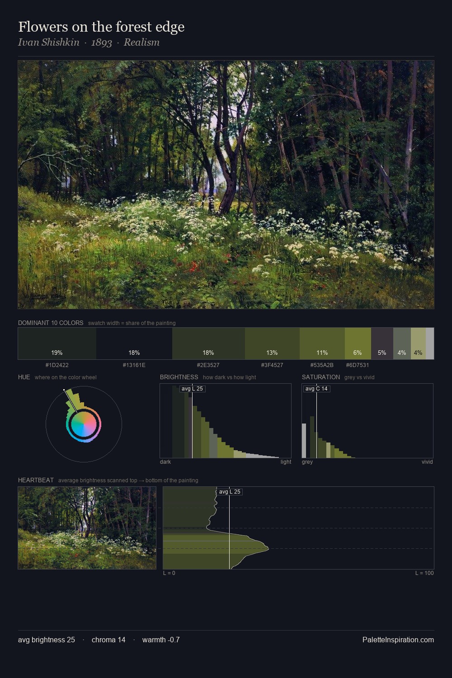Screen dimensions: 452x678
Task: Click the style label 'Realism'
Action: tap(141, 42)
